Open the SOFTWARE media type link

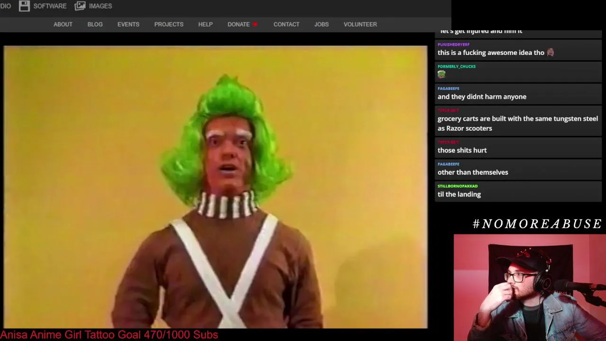point(50,6)
